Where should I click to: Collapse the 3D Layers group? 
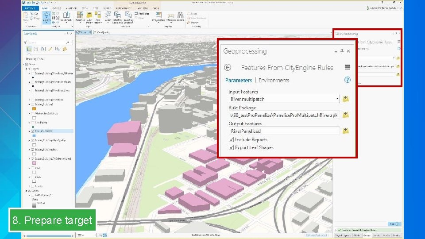27,69
